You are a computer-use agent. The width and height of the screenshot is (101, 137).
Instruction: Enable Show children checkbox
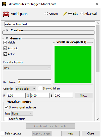pos(40,88)
